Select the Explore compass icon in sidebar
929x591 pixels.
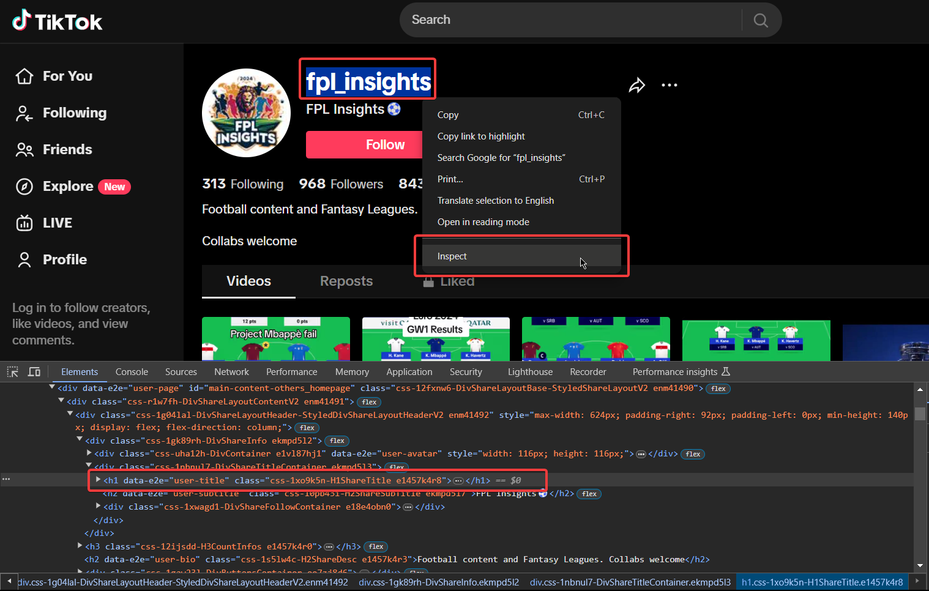pos(24,187)
